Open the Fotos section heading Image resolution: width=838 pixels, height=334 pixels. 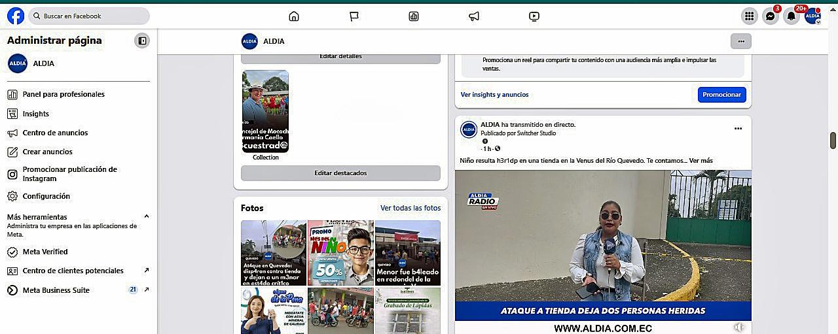252,208
